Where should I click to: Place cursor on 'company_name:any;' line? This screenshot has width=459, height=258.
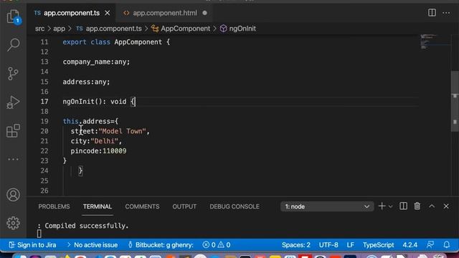point(96,62)
